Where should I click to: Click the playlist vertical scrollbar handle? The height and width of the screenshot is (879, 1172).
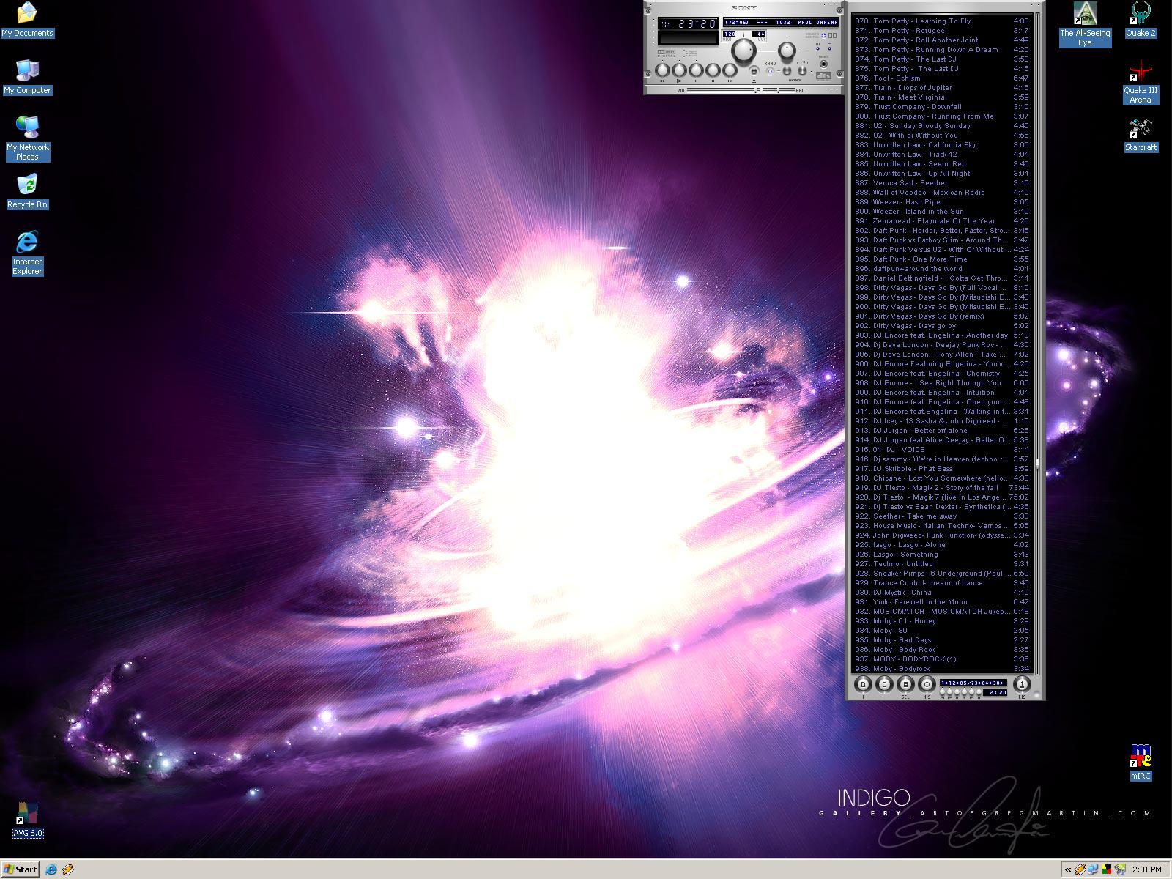[1037, 464]
